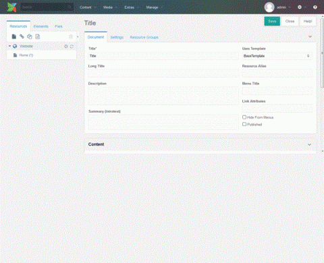Click the Description text area
The width and height of the screenshot is (324, 263).
coord(163,96)
